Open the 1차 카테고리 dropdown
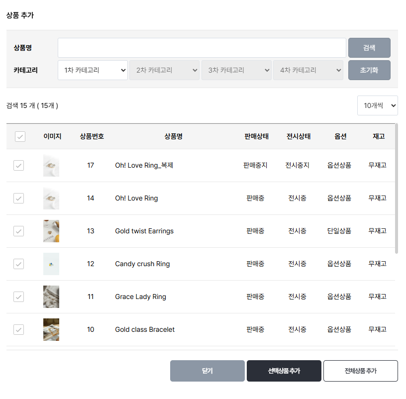 pyautogui.click(x=93, y=70)
